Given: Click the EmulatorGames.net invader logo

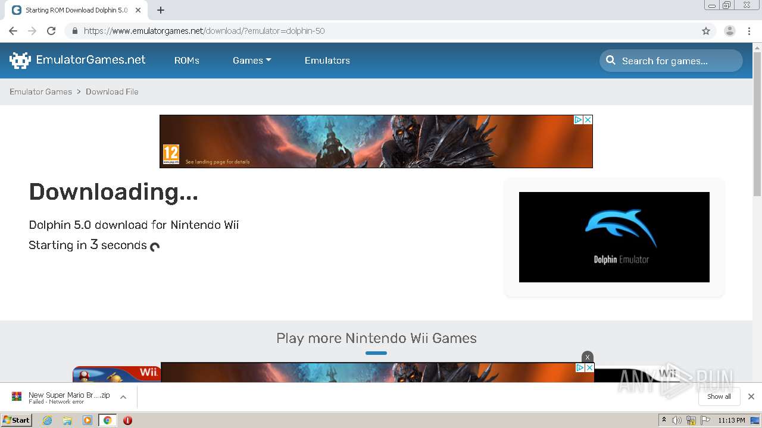Looking at the screenshot, I should pos(20,60).
